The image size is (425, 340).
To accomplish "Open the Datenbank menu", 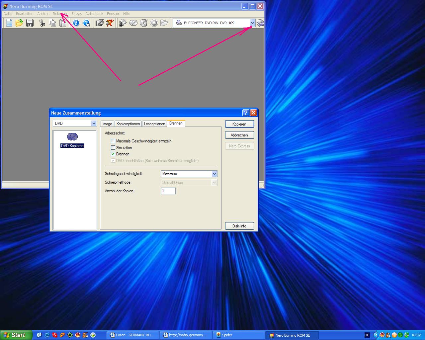I will (94, 14).
